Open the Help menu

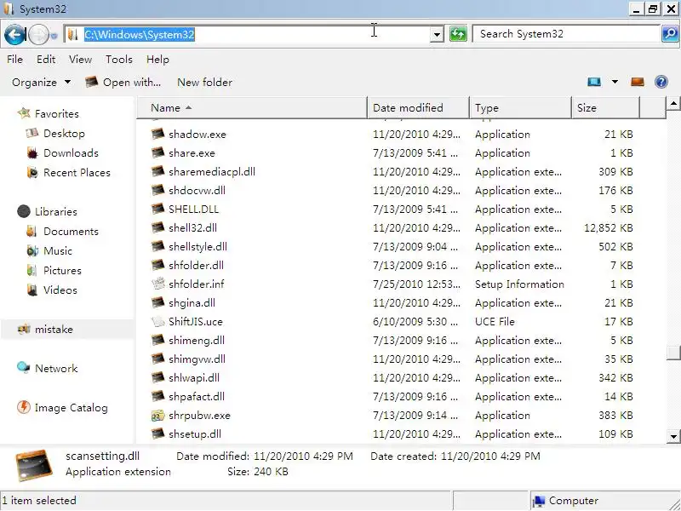157,59
